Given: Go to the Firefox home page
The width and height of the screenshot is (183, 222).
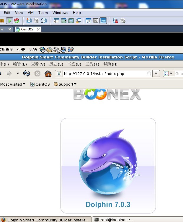Looking at the screenshot, I should point(48,74).
